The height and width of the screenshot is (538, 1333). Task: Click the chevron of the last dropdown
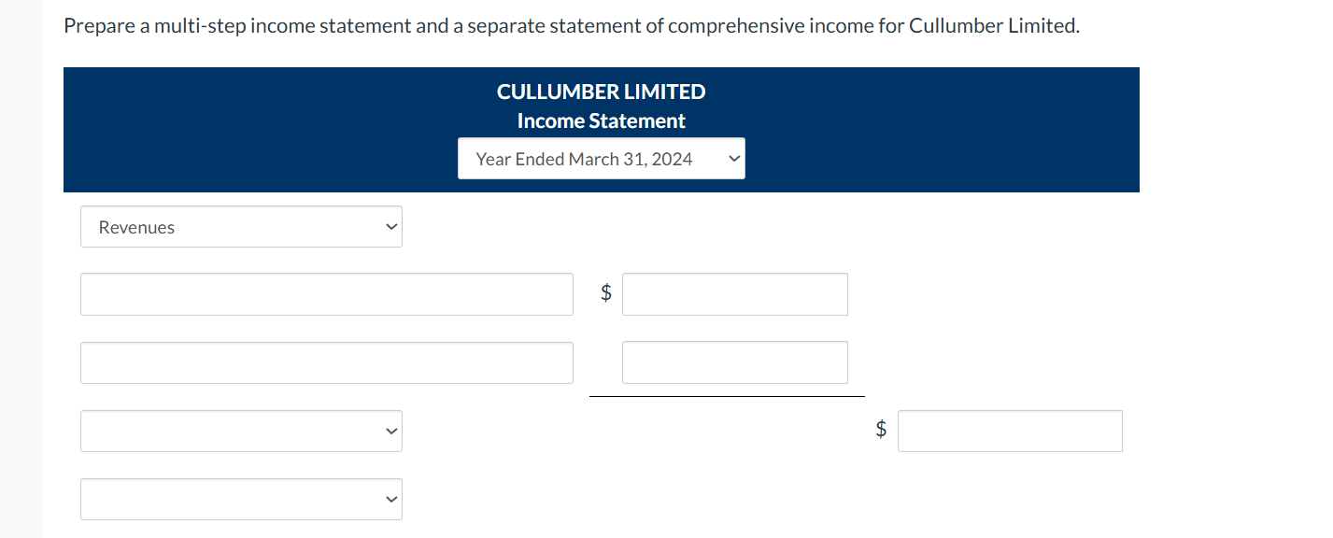tap(390, 499)
